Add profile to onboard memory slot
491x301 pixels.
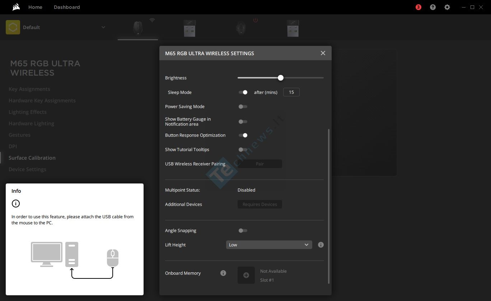tap(246, 275)
